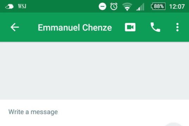
Task: Tap the Do Not Disturb status icon
Action: pos(102,6)
